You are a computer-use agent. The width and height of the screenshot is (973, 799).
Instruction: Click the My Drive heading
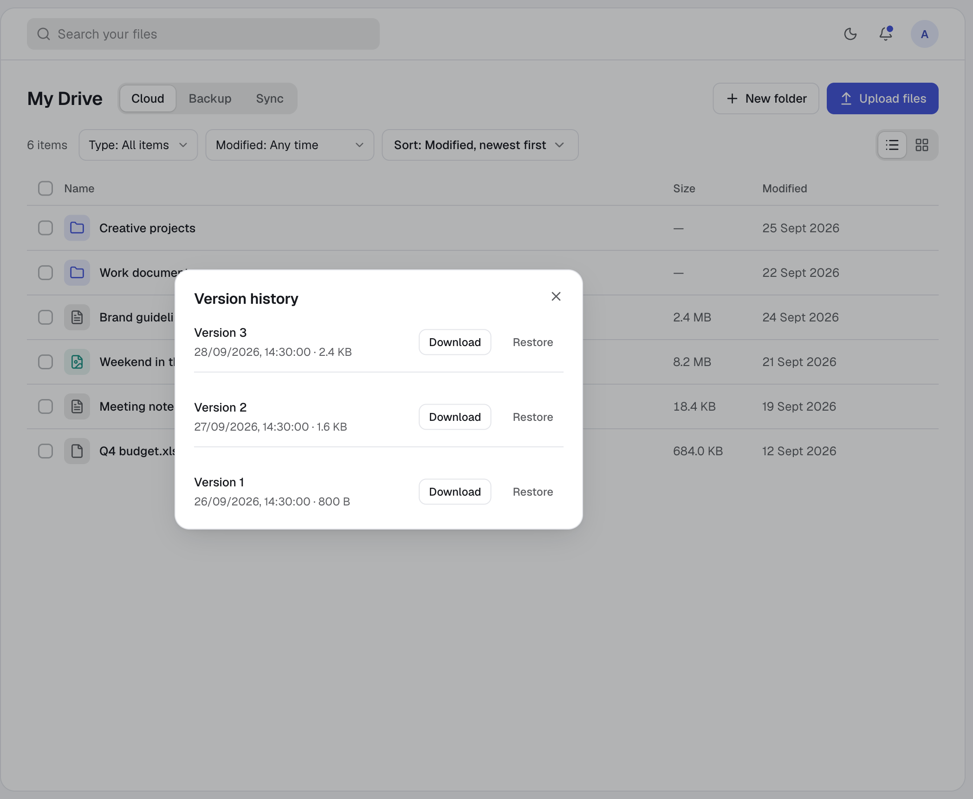tap(65, 98)
